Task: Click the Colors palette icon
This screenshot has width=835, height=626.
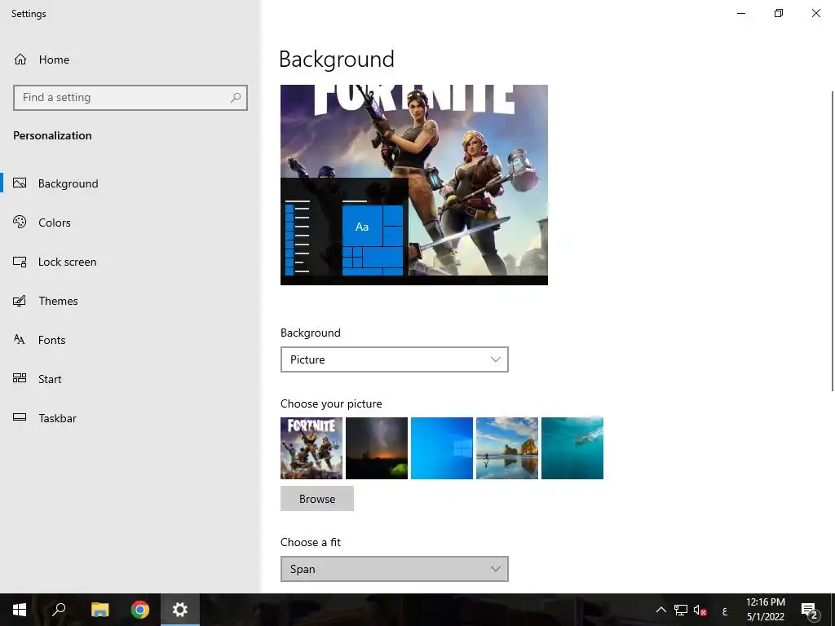Action: coord(20,222)
